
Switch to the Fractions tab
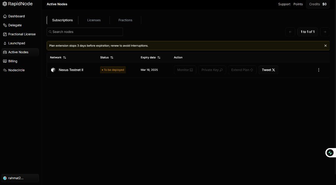coord(125,20)
